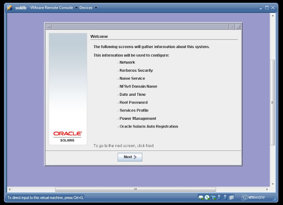Minimize the Solaris installer inner window

point(232,27)
